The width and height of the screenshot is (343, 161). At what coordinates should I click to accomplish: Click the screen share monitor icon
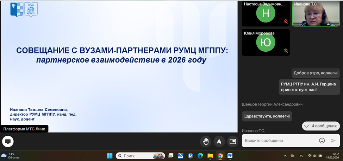tap(8, 141)
